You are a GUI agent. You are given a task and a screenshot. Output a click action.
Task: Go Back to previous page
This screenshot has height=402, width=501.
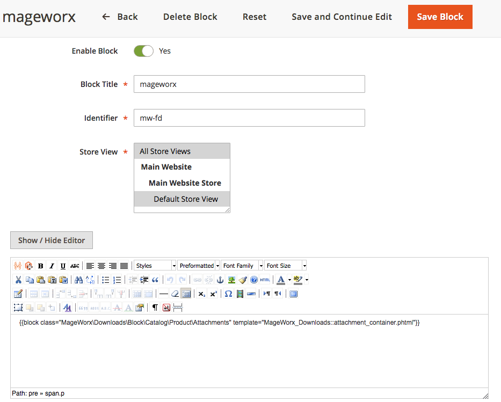click(120, 17)
